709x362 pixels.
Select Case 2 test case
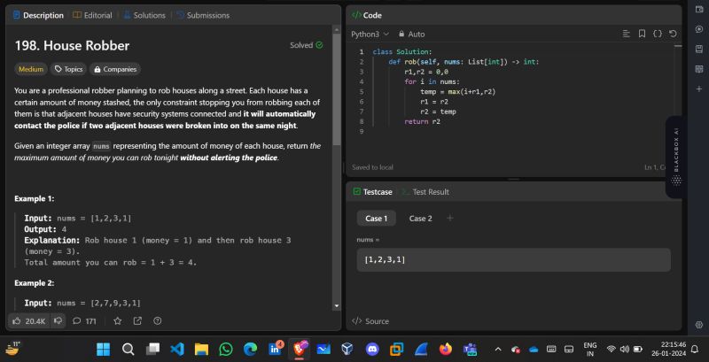(420, 219)
